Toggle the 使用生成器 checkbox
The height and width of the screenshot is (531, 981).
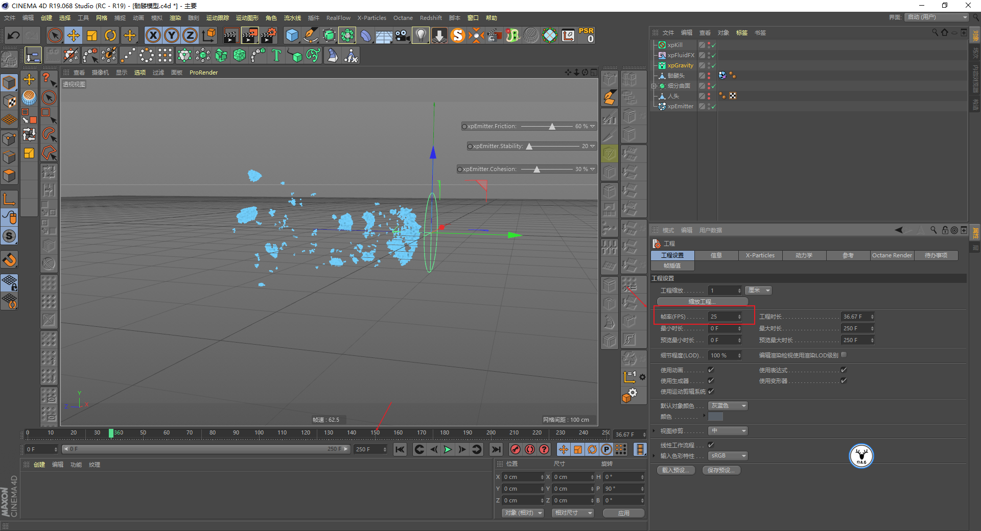click(x=711, y=381)
